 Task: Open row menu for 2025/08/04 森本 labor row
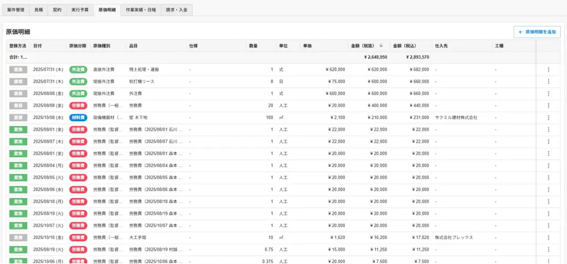point(548,165)
